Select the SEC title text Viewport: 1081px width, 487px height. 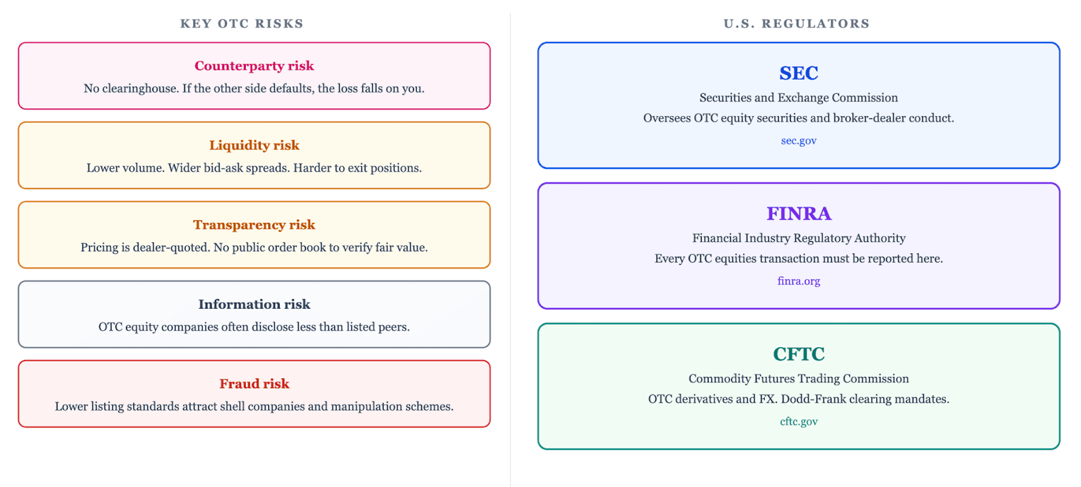point(799,73)
